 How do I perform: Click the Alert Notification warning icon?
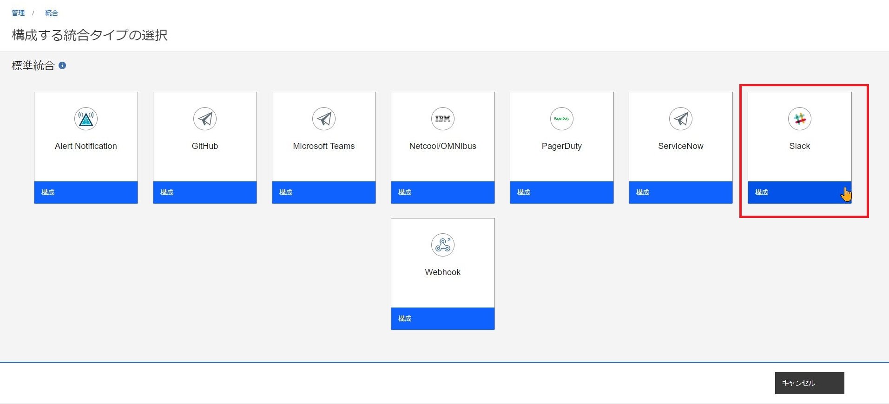86,119
